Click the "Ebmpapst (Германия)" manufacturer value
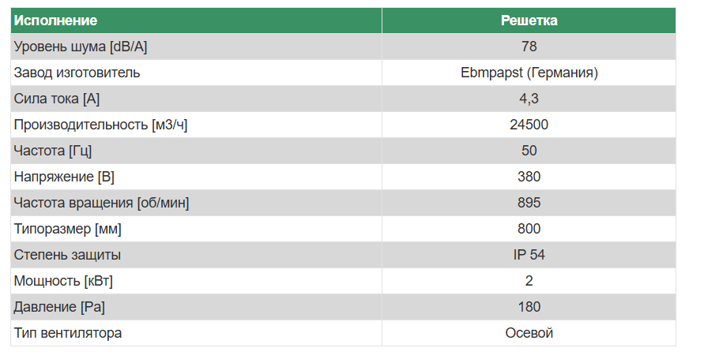 pos(529,73)
